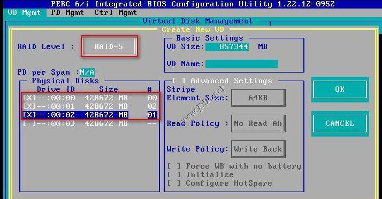Click the empty VD Name field

coord(241,64)
